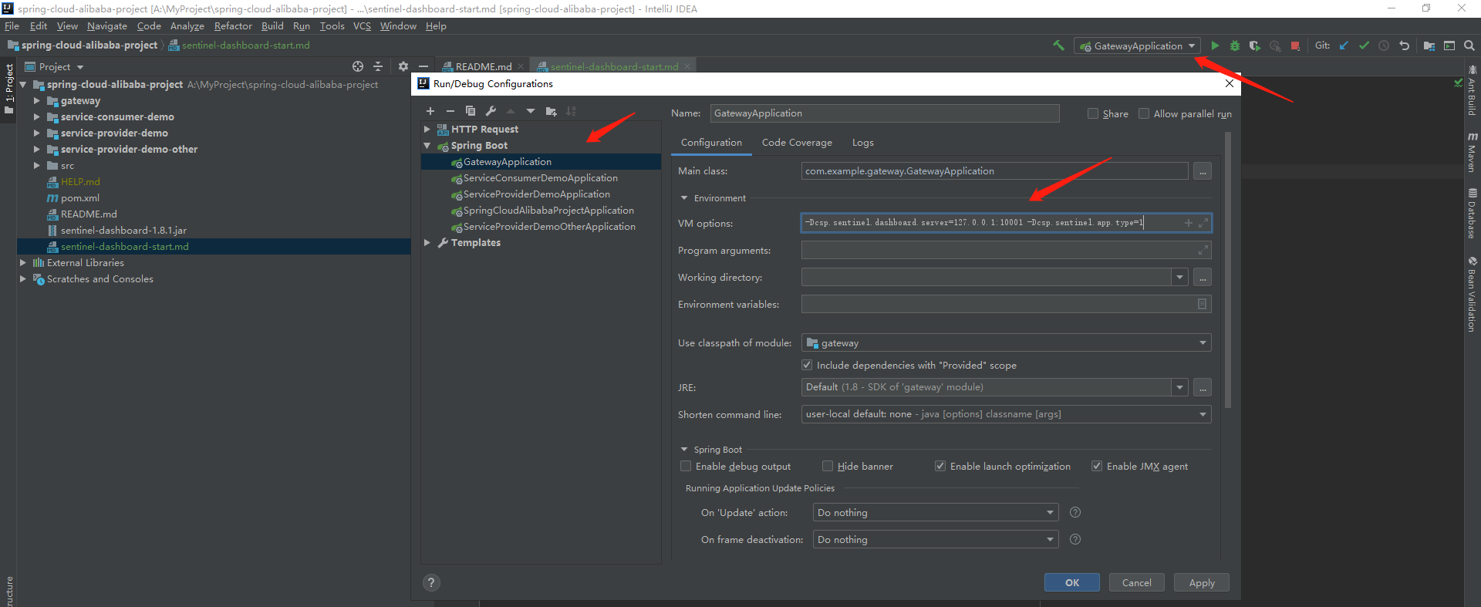
Task: Expand the VM options field editor
Action: point(1203,223)
